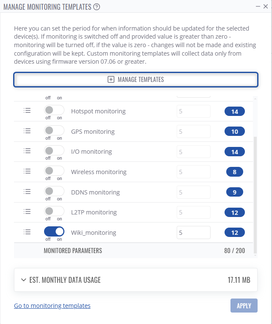Click drag handle icon for GPS monitoring
The height and width of the screenshot is (324, 272).
pyautogui.click(x=27, y=131)
